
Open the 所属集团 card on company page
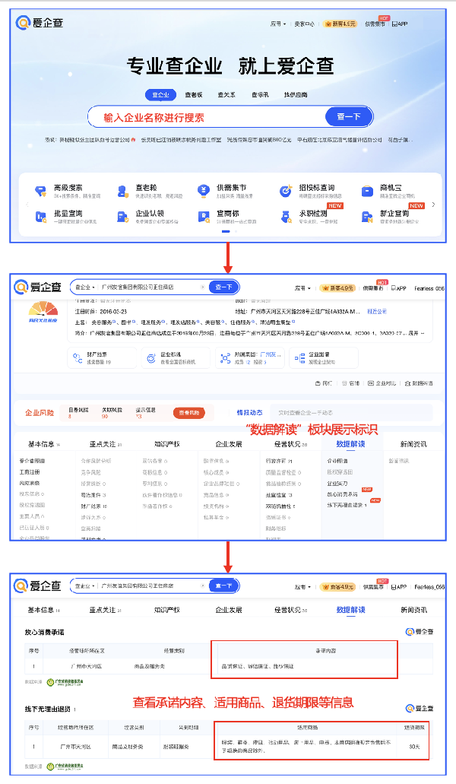point(250,357)
